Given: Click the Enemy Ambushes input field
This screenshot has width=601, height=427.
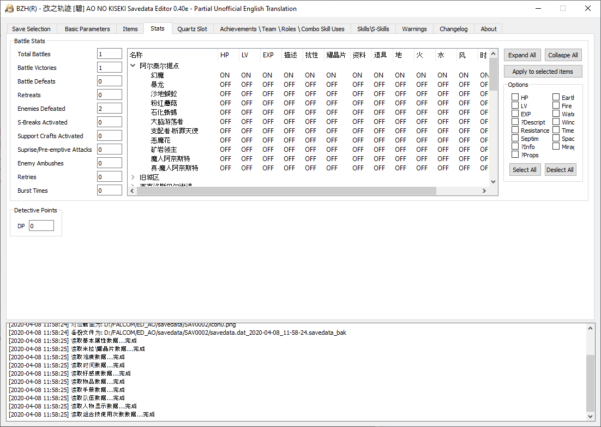Looking at the screenshot, I should pos(110,163).
